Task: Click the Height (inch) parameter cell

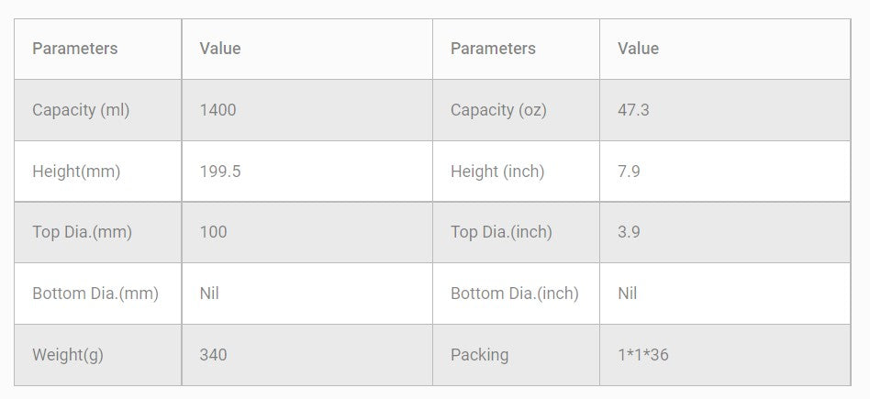Action: [497, 172]
